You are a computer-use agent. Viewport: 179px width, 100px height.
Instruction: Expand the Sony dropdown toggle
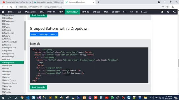[53, 34]
